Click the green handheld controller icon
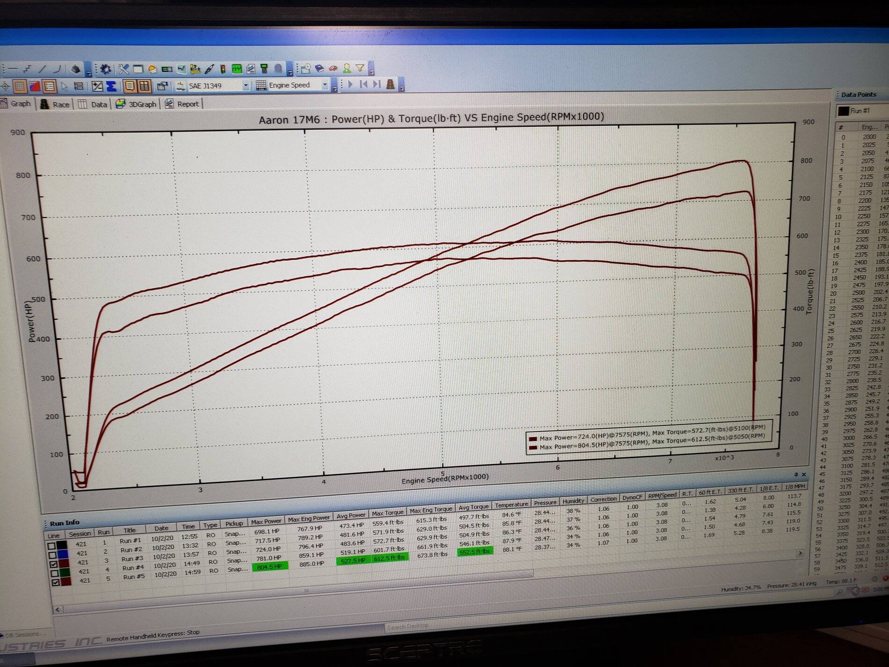 pyautogui.click(x=264, y=69)
